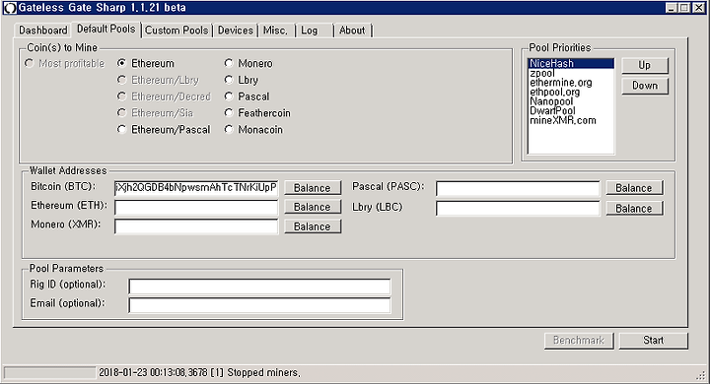Maximize the Gateless Gate Sharp window
The width and height of the screenshot is (710, 384).
[684, 8]
